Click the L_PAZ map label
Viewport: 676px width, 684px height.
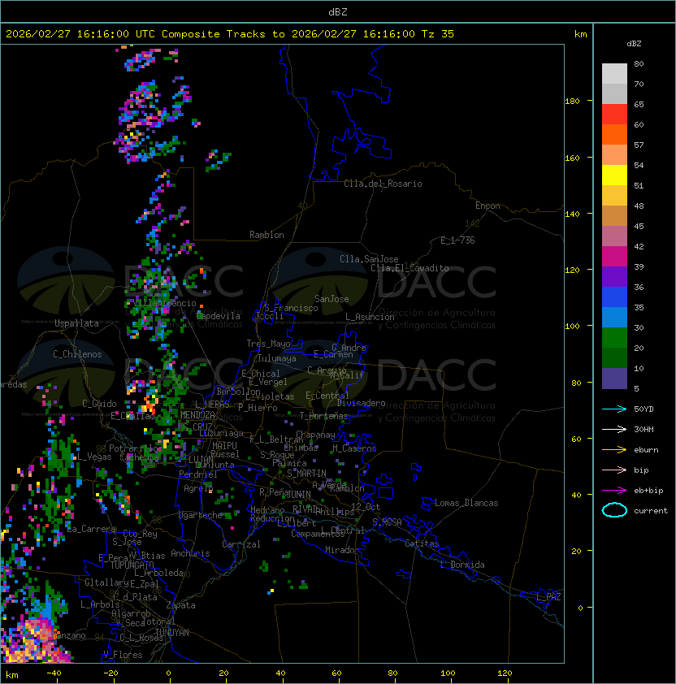[548, 597]
